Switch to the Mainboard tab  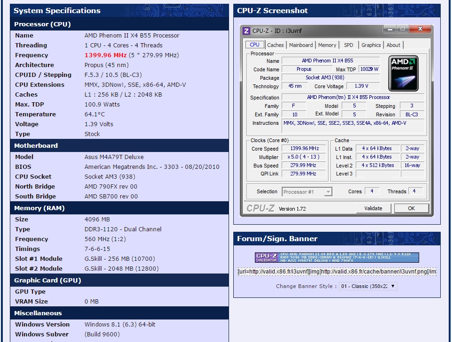[x=301, y=45]
